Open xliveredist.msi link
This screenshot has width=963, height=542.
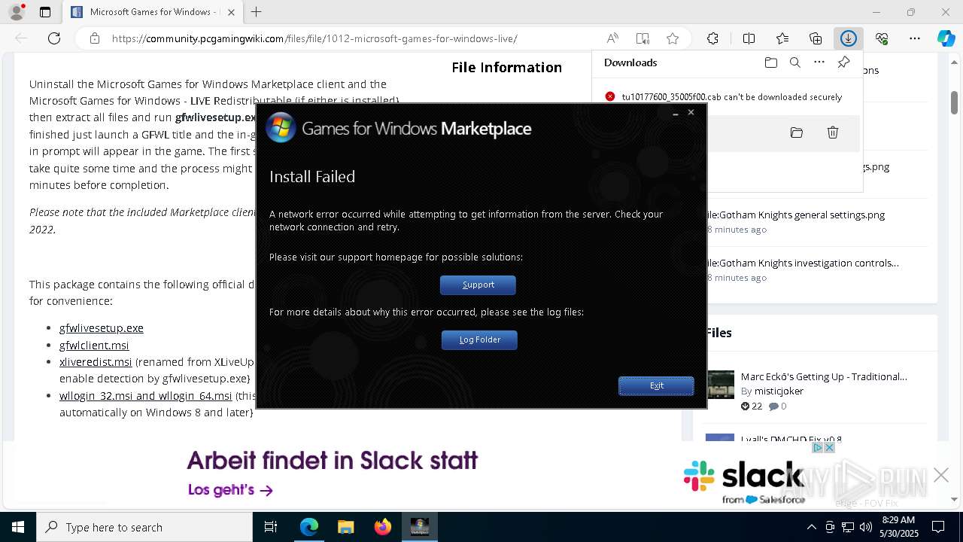coord(96,362)
